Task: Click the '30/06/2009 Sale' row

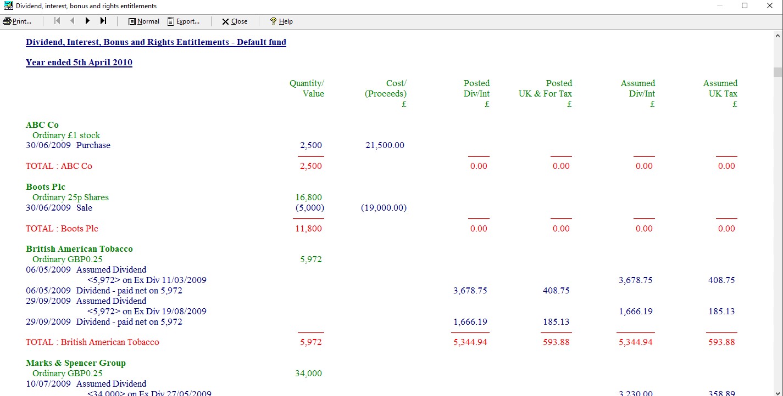Action: [x=59, y=208]
